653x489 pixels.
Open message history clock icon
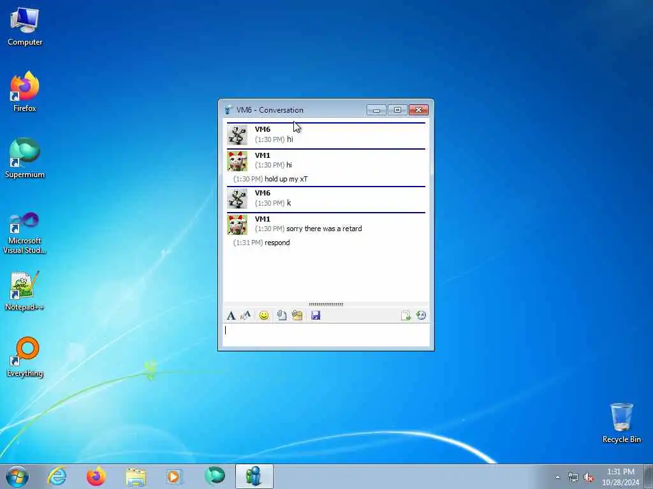[421, 316]
